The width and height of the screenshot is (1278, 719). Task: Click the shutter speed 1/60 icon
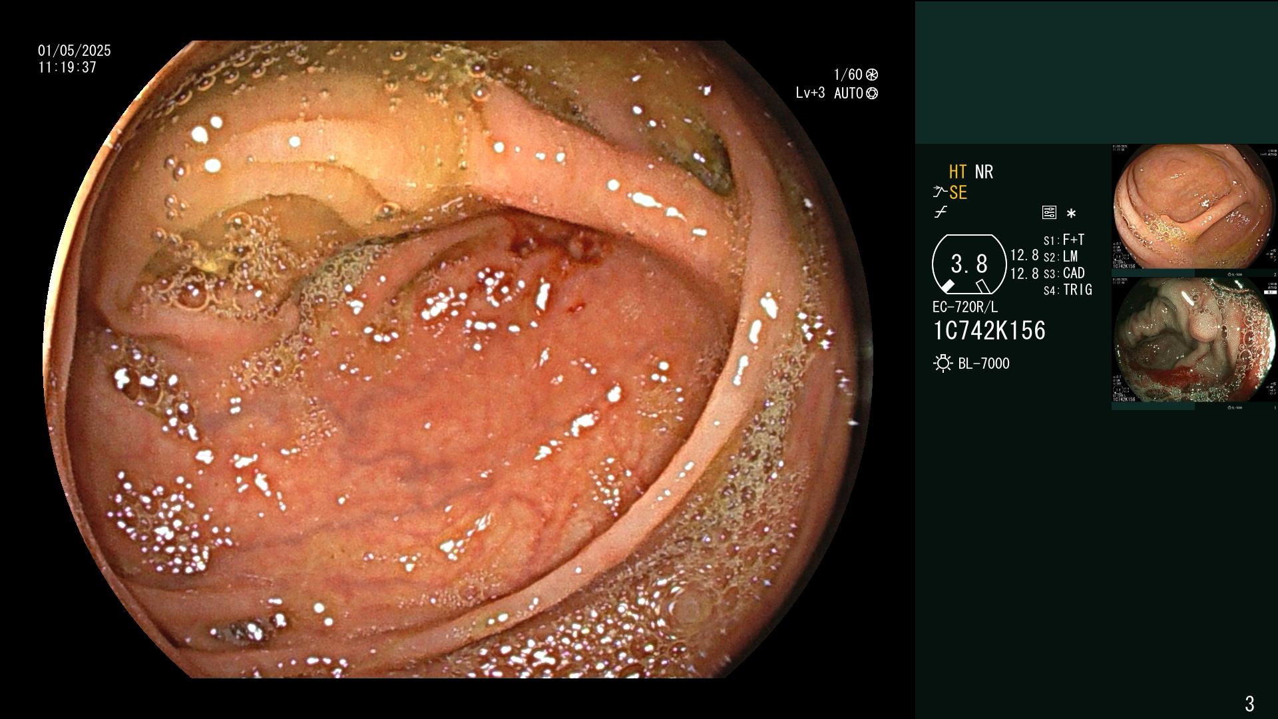[872, 75]
